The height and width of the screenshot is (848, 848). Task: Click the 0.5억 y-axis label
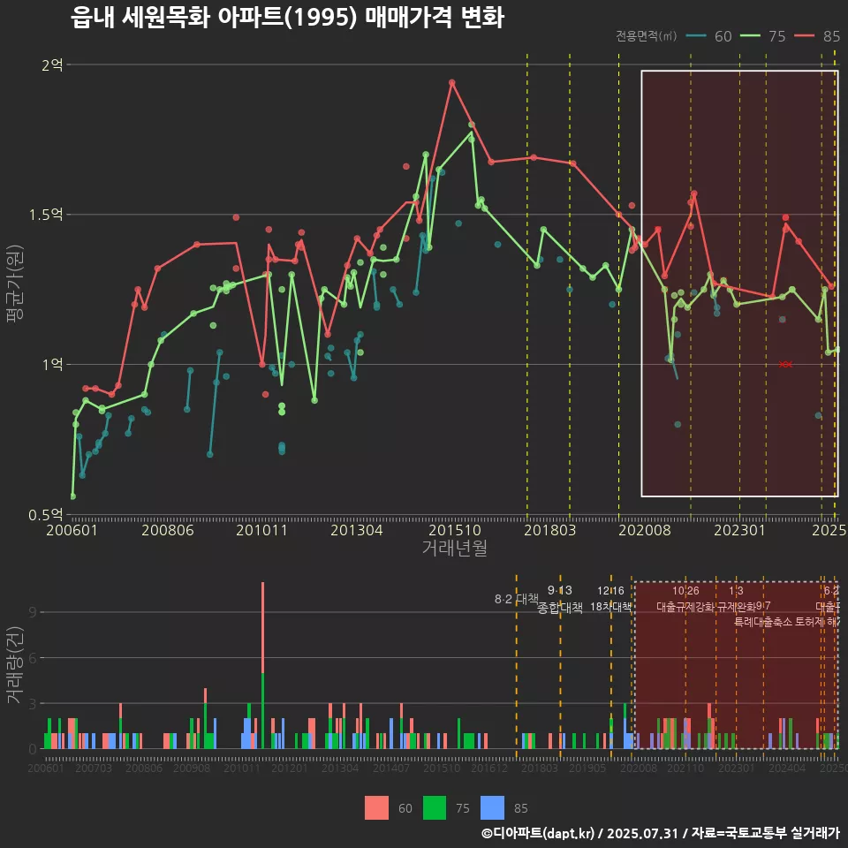[46, 515]
